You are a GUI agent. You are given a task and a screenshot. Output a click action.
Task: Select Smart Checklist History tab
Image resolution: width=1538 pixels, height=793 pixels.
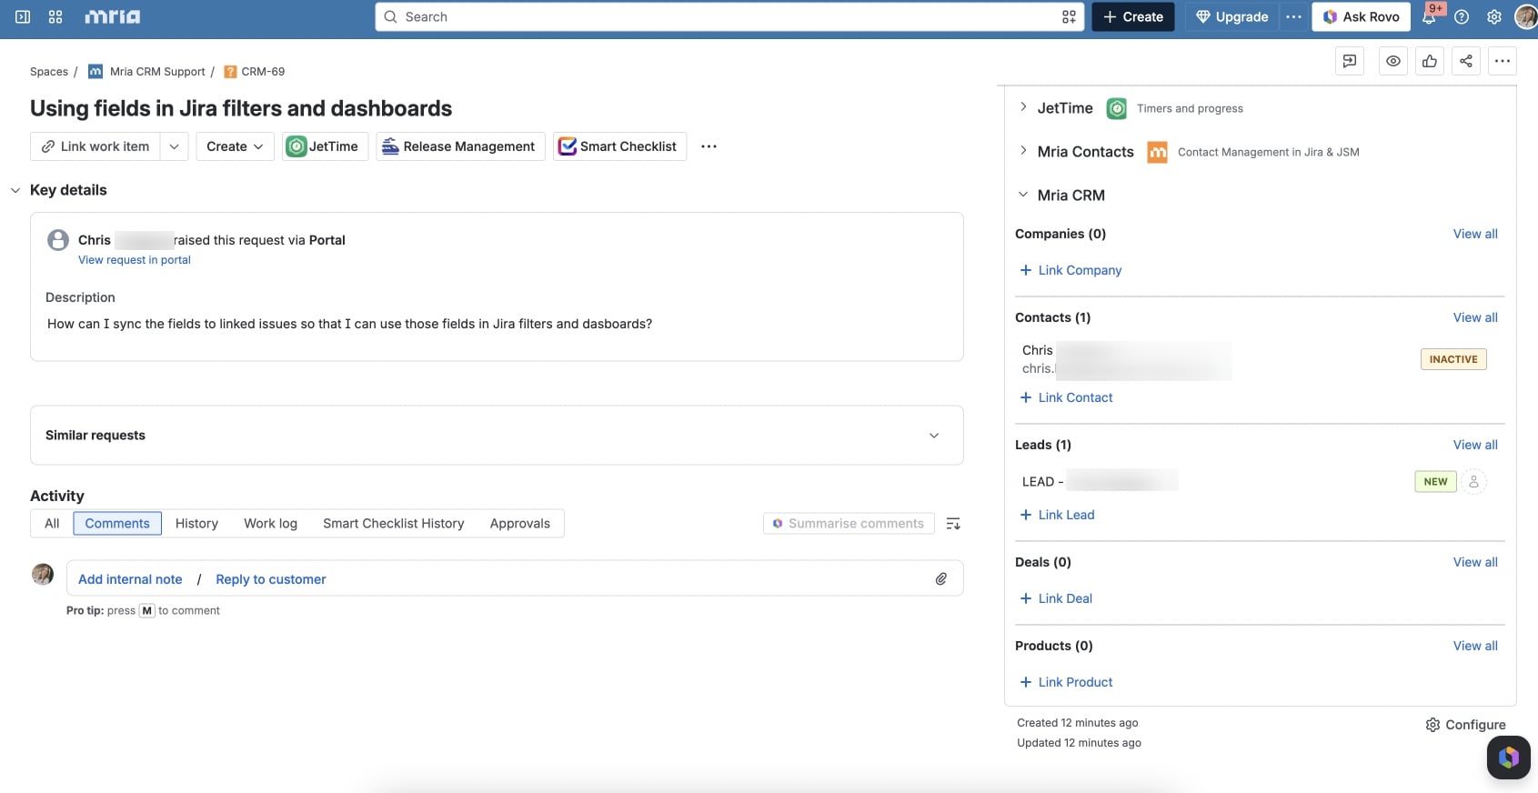[394, 523]
